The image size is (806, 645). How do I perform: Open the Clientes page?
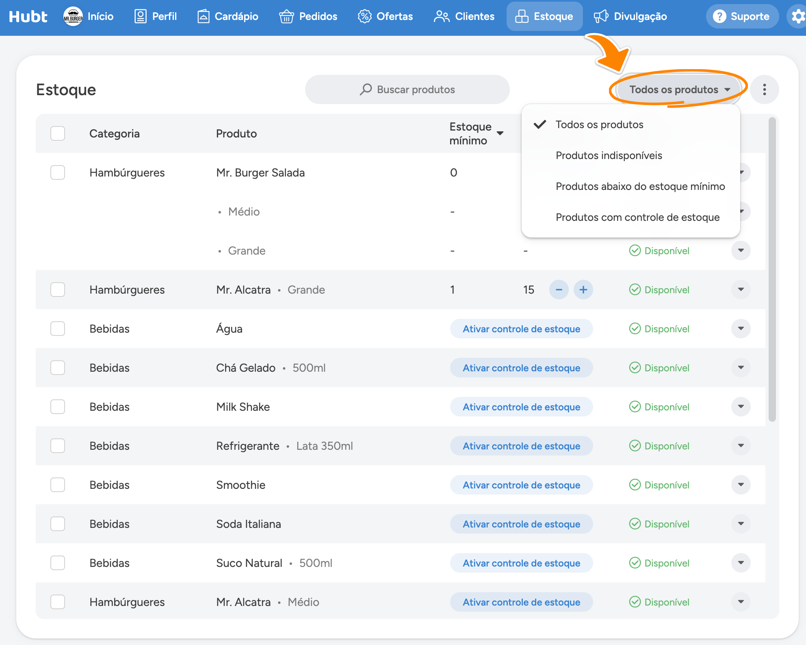(464, 17)
